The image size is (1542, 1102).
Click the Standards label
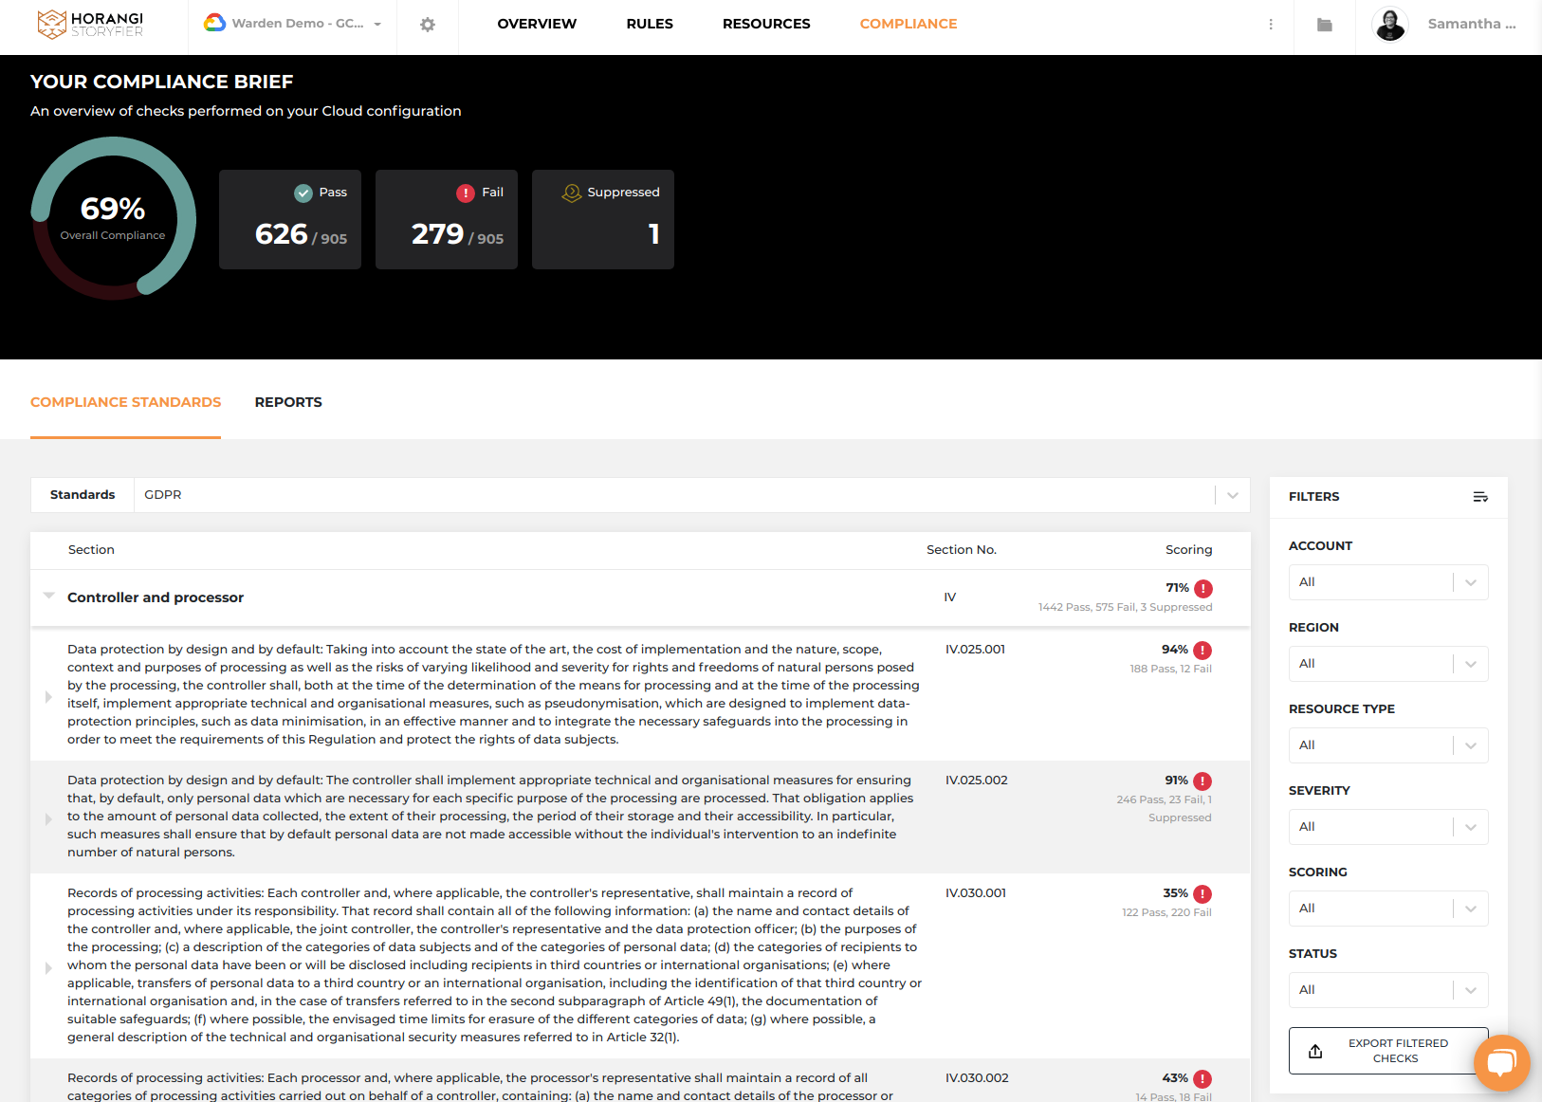coord(83,495)
